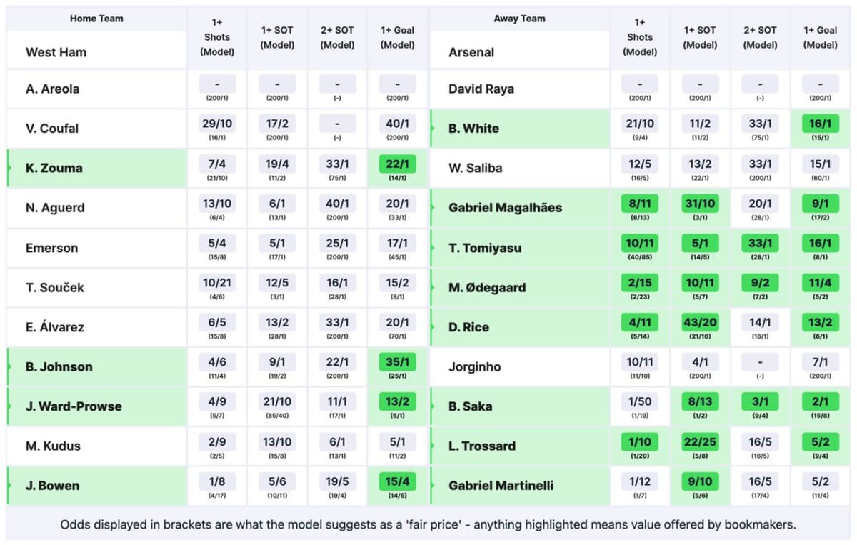Click the J. Ward-Prowse player name
857x545 pixels.
click(x=74, y=406)
